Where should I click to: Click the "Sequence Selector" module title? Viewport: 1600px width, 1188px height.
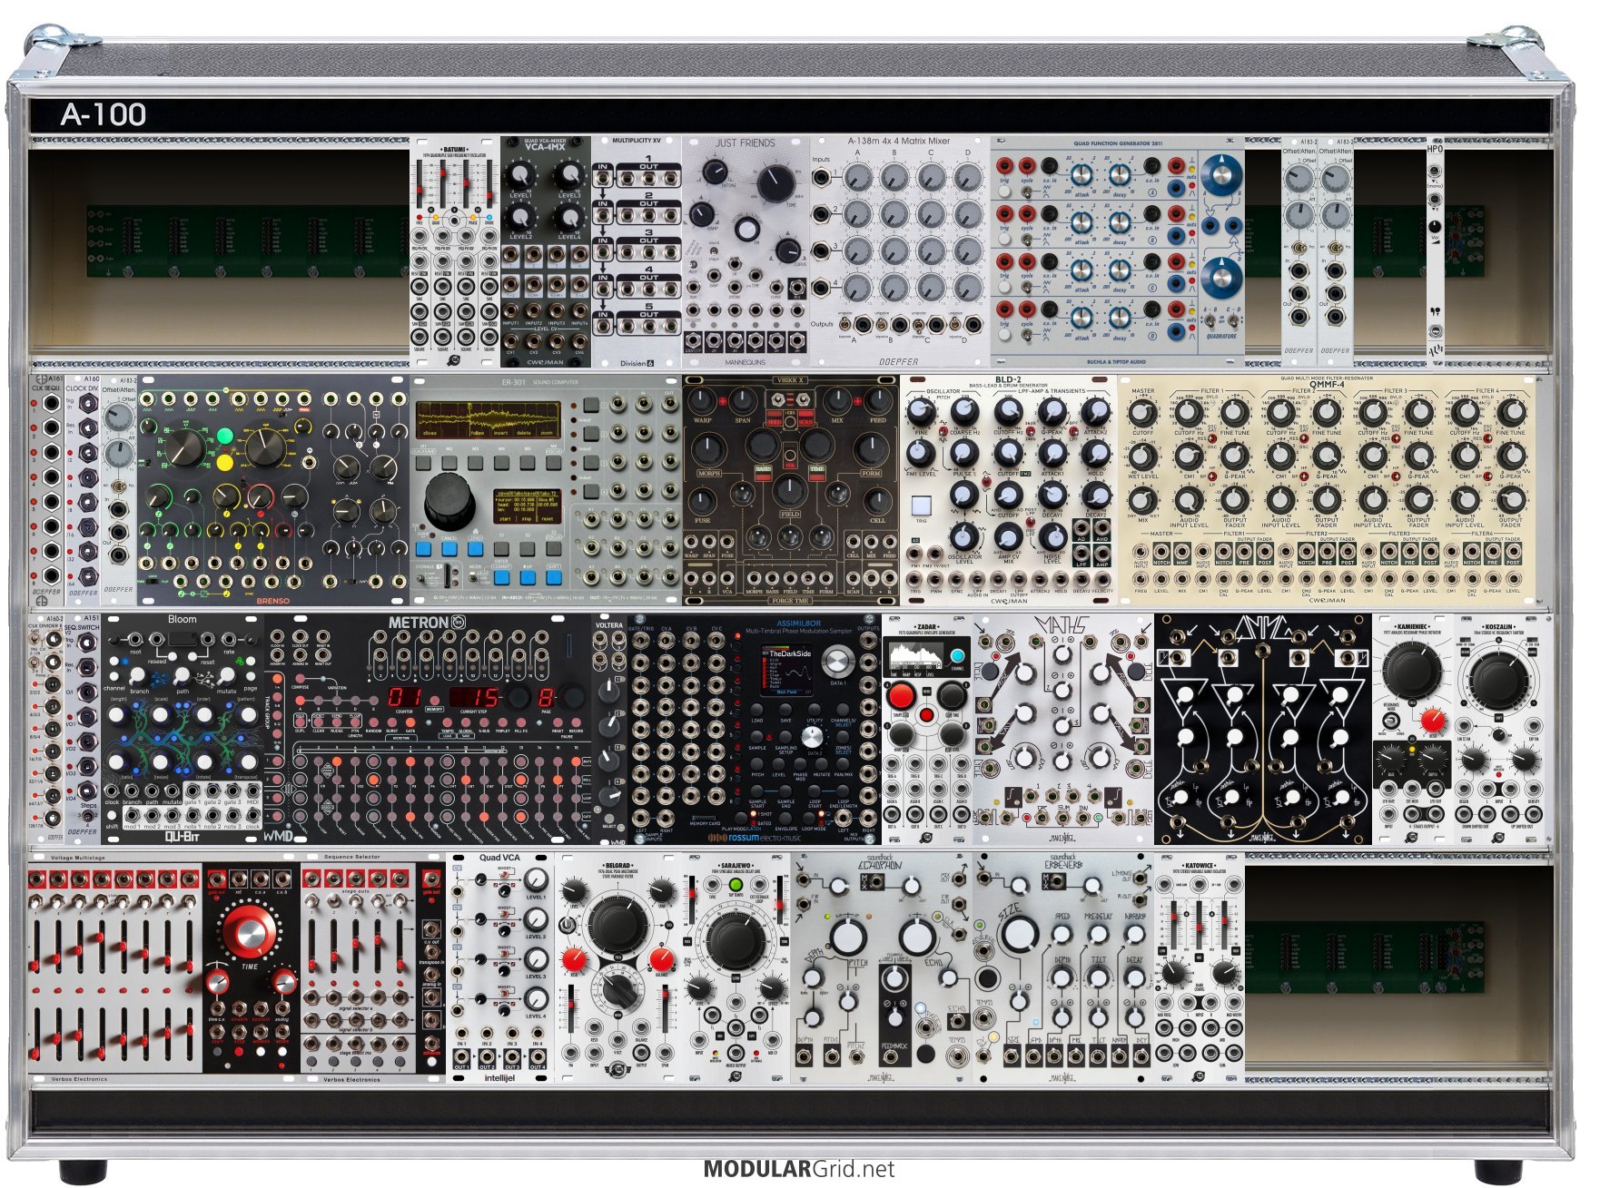(351, 857)
